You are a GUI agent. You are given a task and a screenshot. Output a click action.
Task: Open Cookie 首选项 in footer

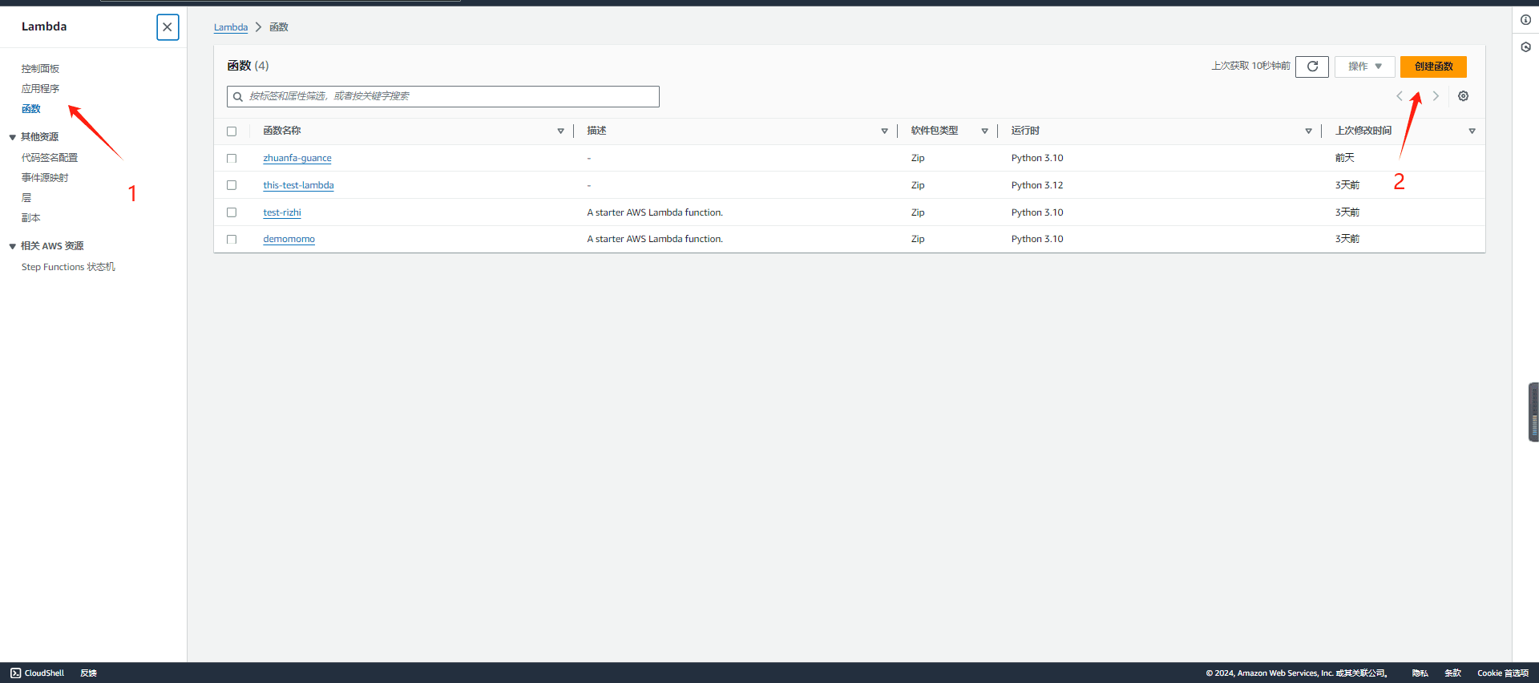pyautogui.click(x=1503, y=673)
